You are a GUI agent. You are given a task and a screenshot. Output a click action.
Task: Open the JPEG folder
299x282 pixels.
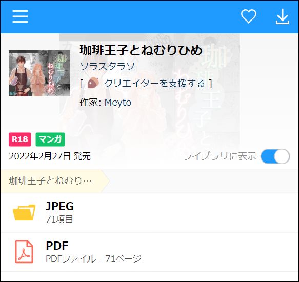click(150, 212)
